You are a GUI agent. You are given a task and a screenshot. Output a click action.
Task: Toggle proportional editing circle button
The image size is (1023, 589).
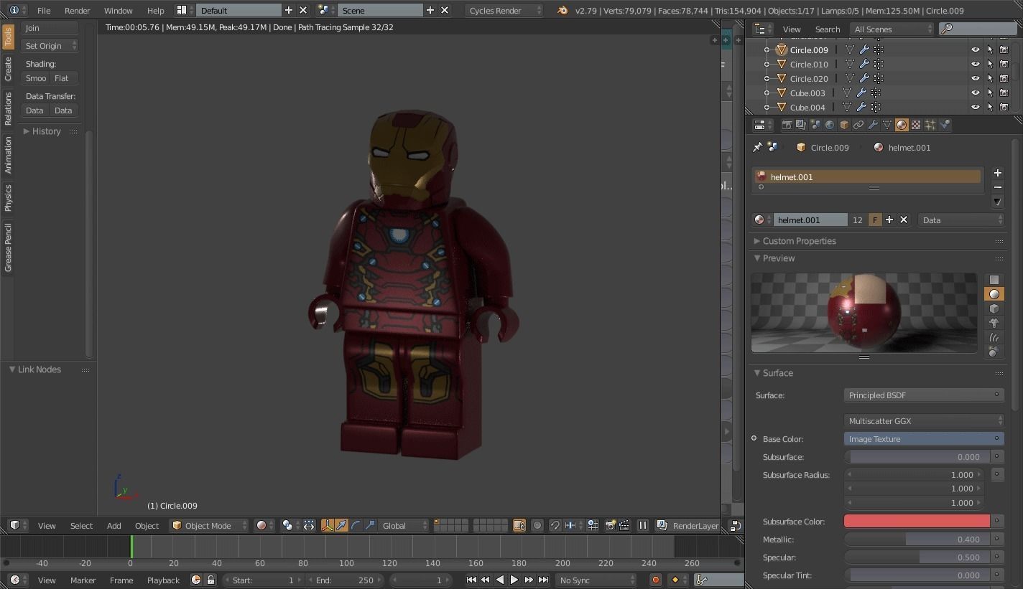537,526
